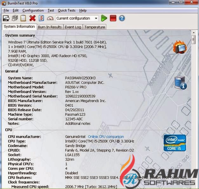Click the Intel Core i5 badge

click(175, 143)
